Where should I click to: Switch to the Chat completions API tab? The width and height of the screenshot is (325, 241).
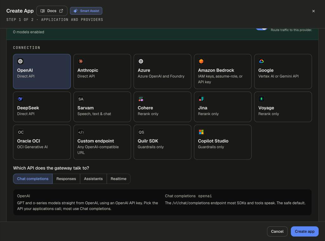33,179
